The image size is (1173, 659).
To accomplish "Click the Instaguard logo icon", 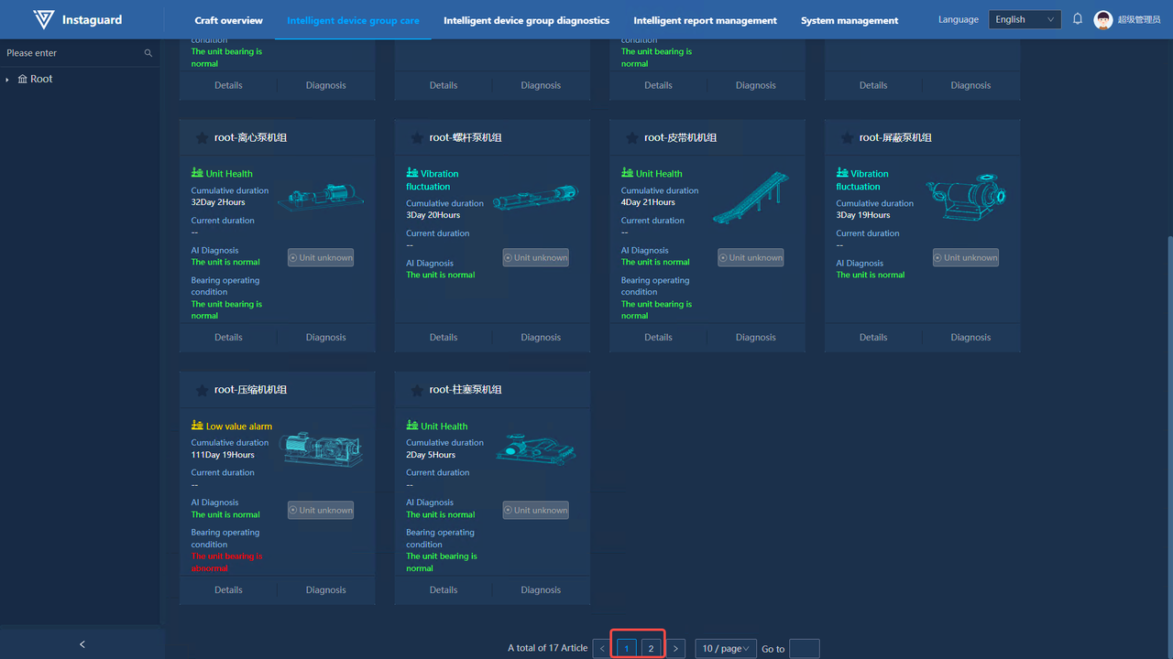I will 43,19.
